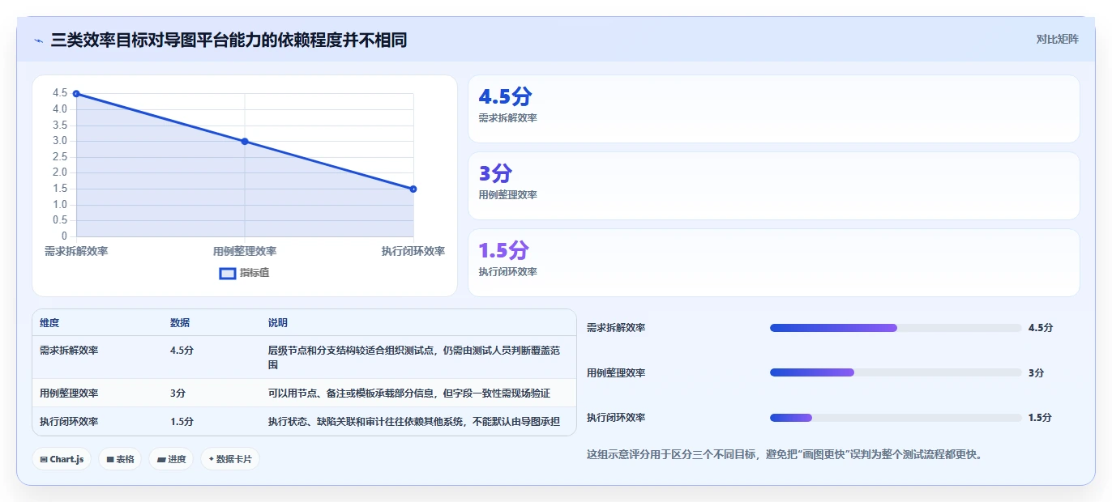Click the card title 三类效率目标对导图平台能力

point(229,40)
